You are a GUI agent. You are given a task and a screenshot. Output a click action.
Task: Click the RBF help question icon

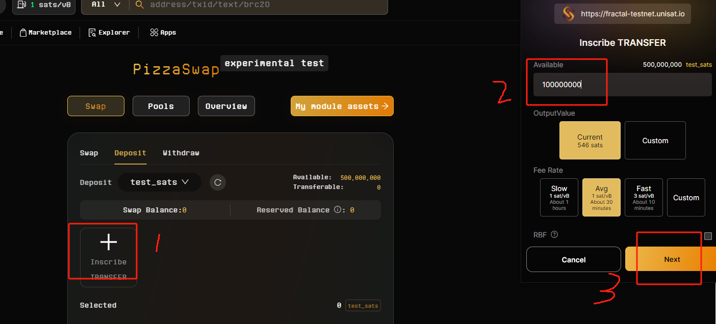(554, 235)
